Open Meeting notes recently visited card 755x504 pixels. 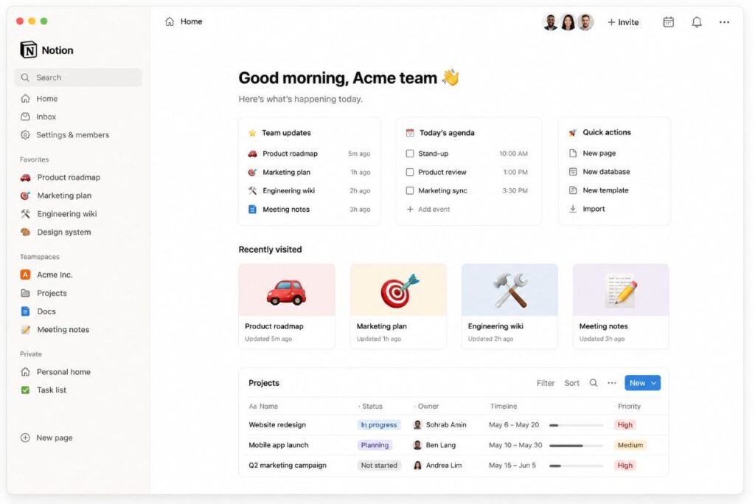621,306
